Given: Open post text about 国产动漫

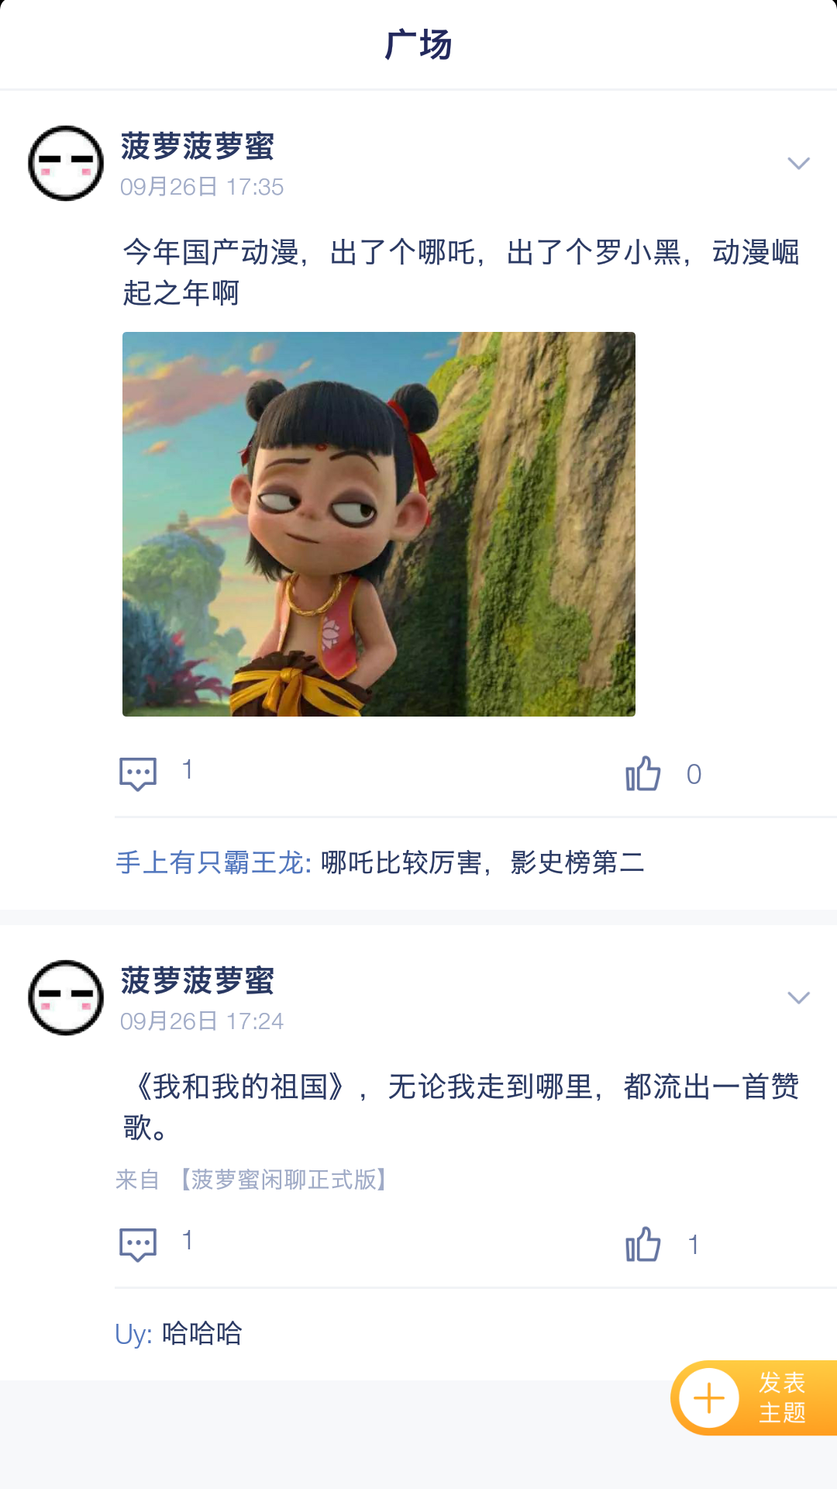Looking at the screenshot, I should click(x=461, y=272).
